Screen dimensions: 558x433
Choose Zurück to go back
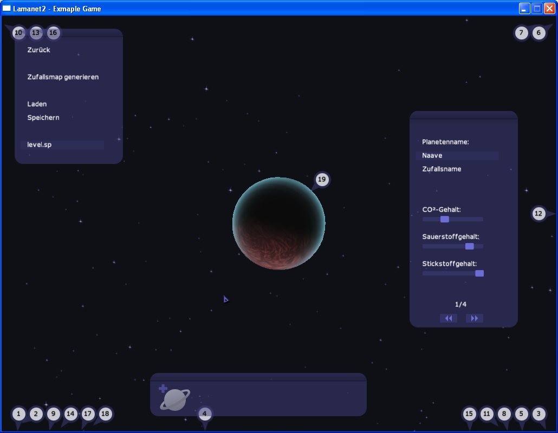tap(39, 50)
